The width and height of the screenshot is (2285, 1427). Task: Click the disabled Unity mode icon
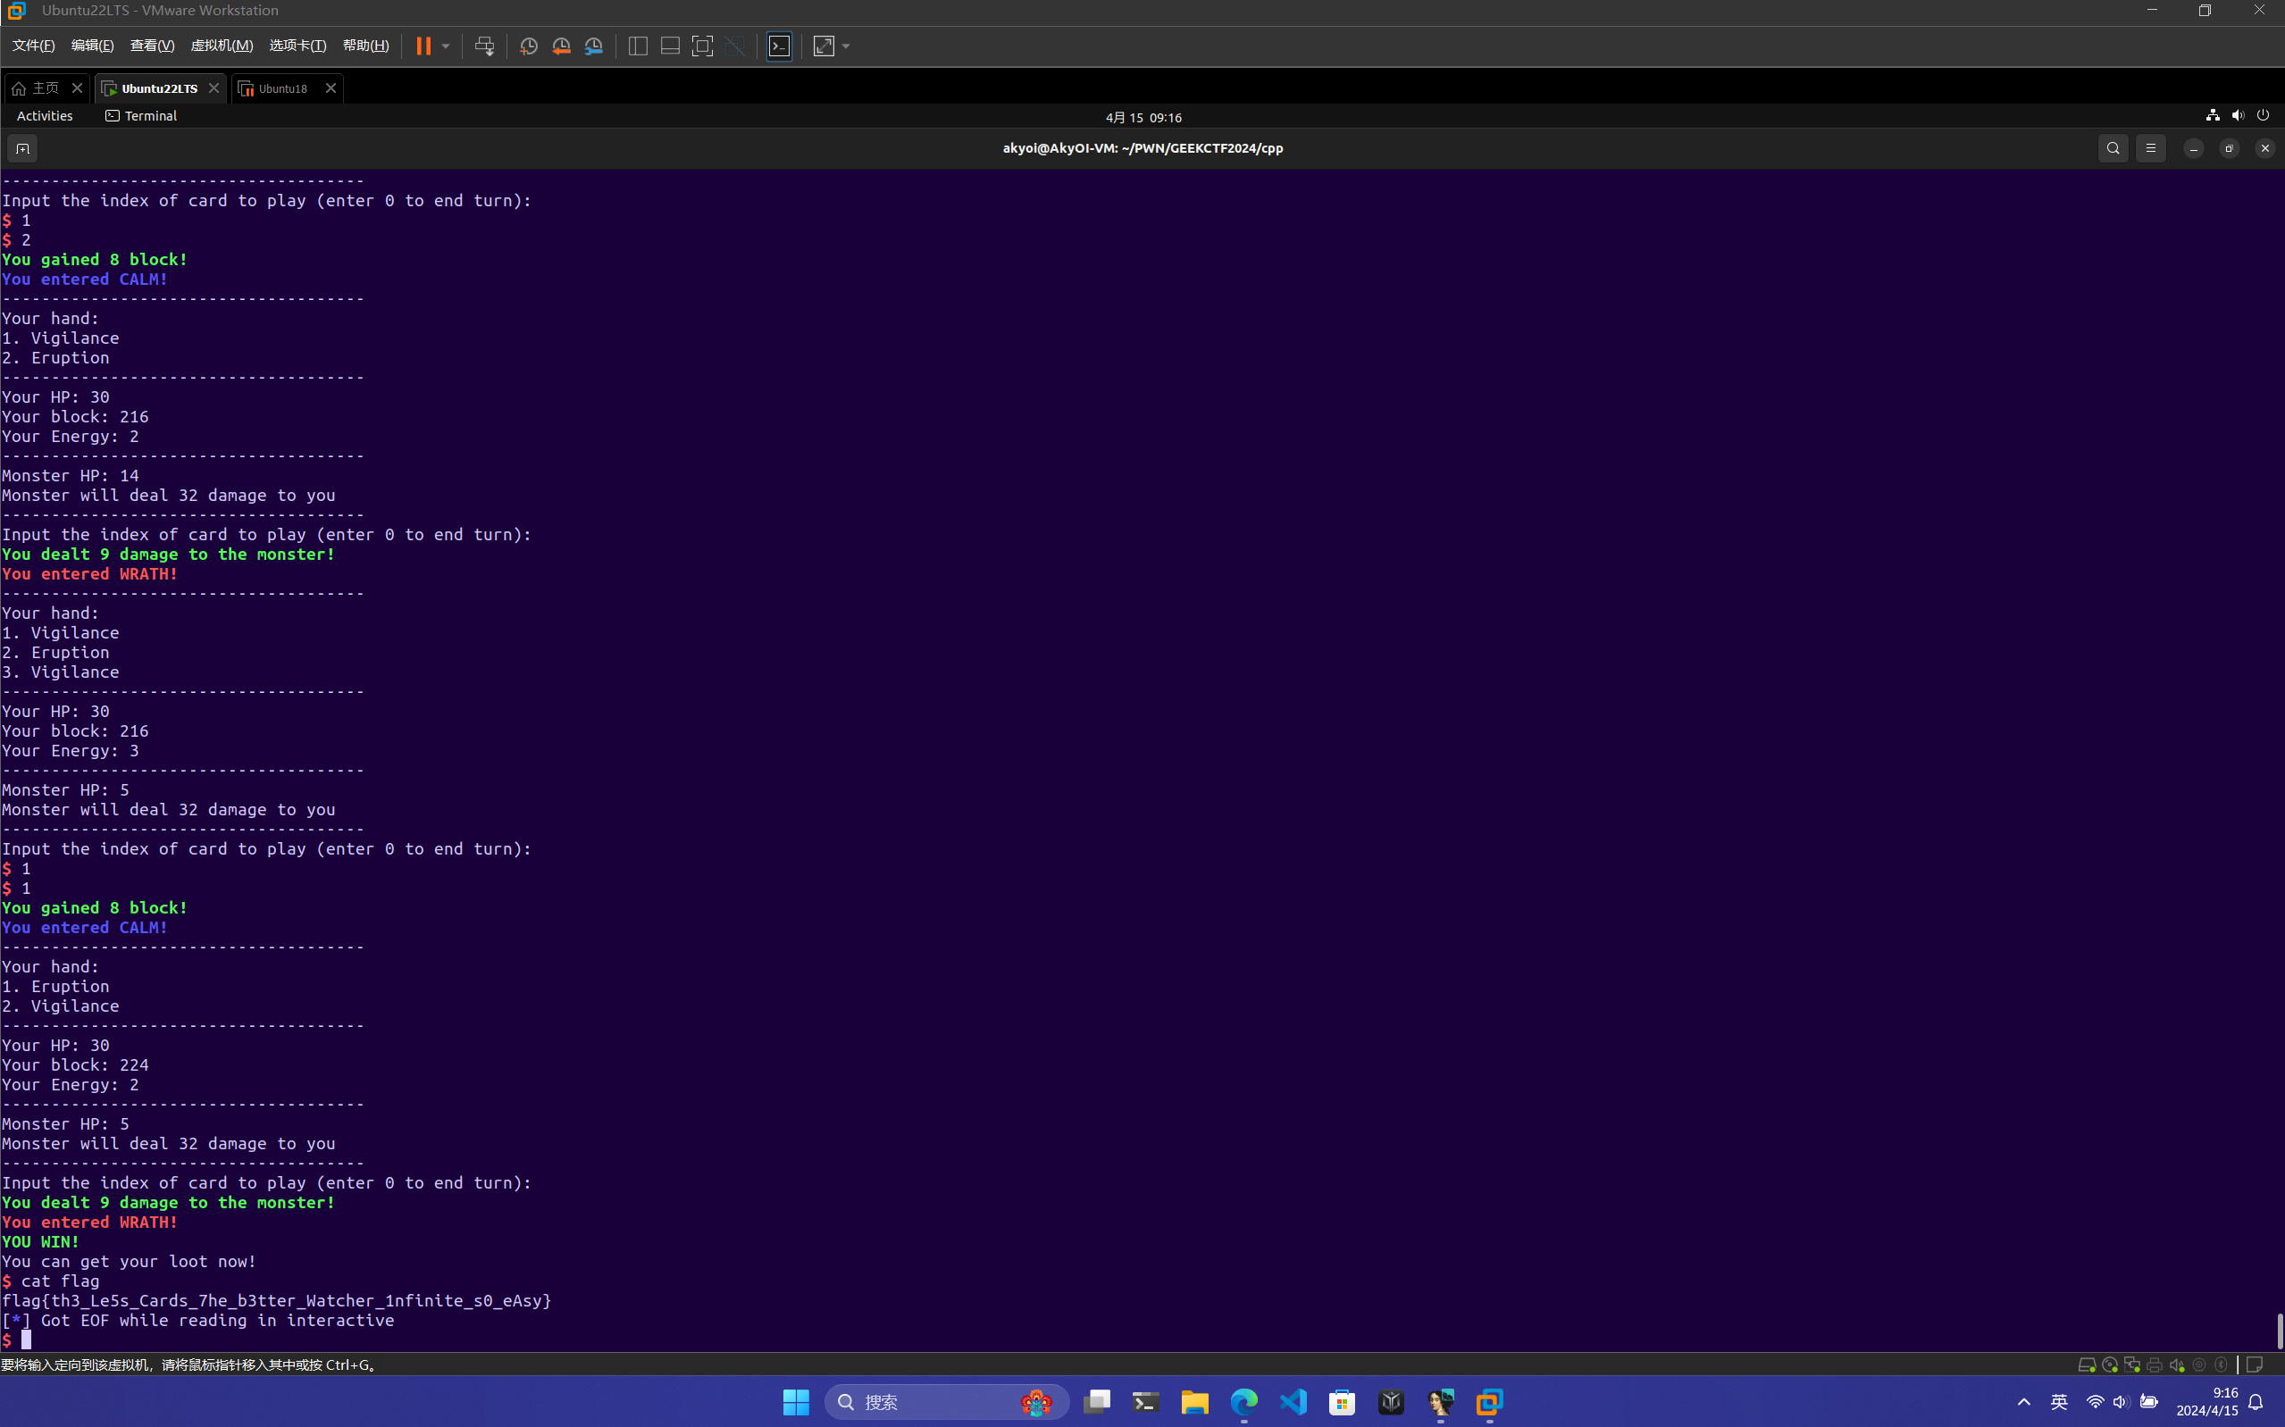[x=734, y=46]
